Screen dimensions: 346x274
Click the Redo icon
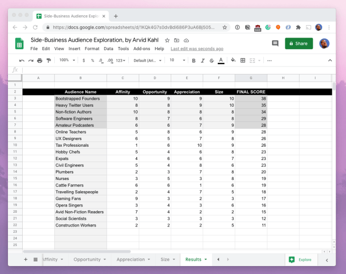(31, 61)
